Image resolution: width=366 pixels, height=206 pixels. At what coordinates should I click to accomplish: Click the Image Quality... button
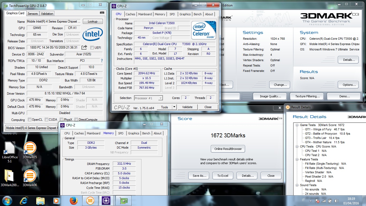(270, 96)
